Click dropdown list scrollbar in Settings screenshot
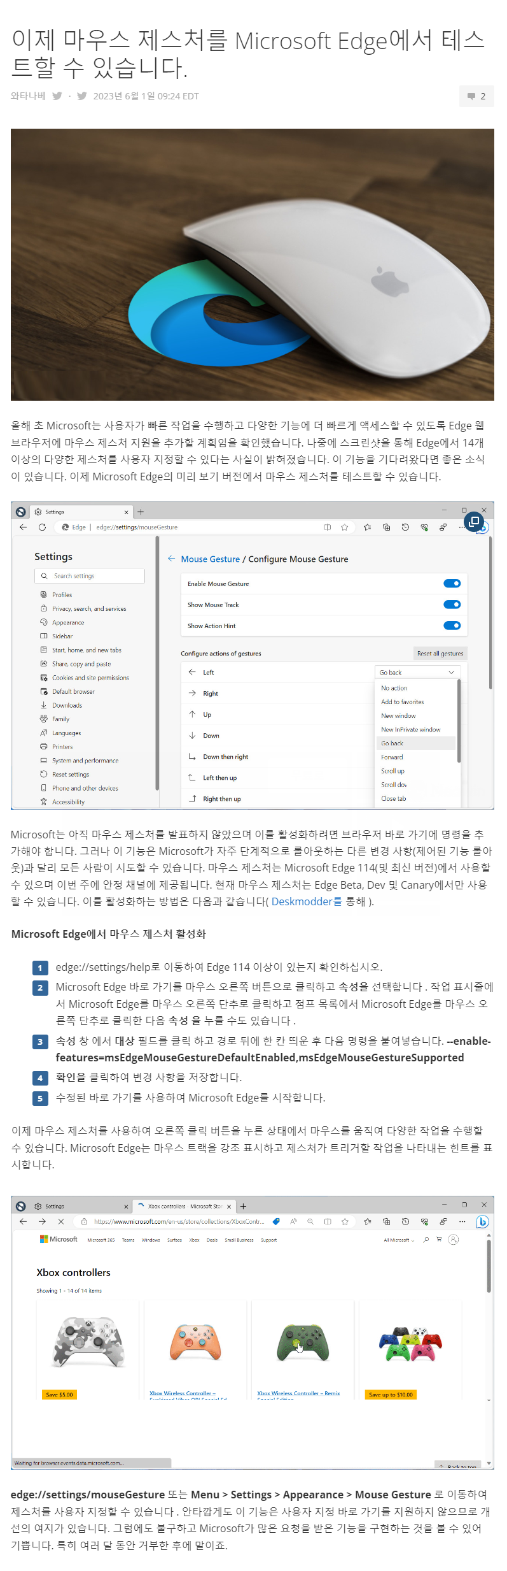The height and width of the screenshot is (1571, 507). click(459, 721)
